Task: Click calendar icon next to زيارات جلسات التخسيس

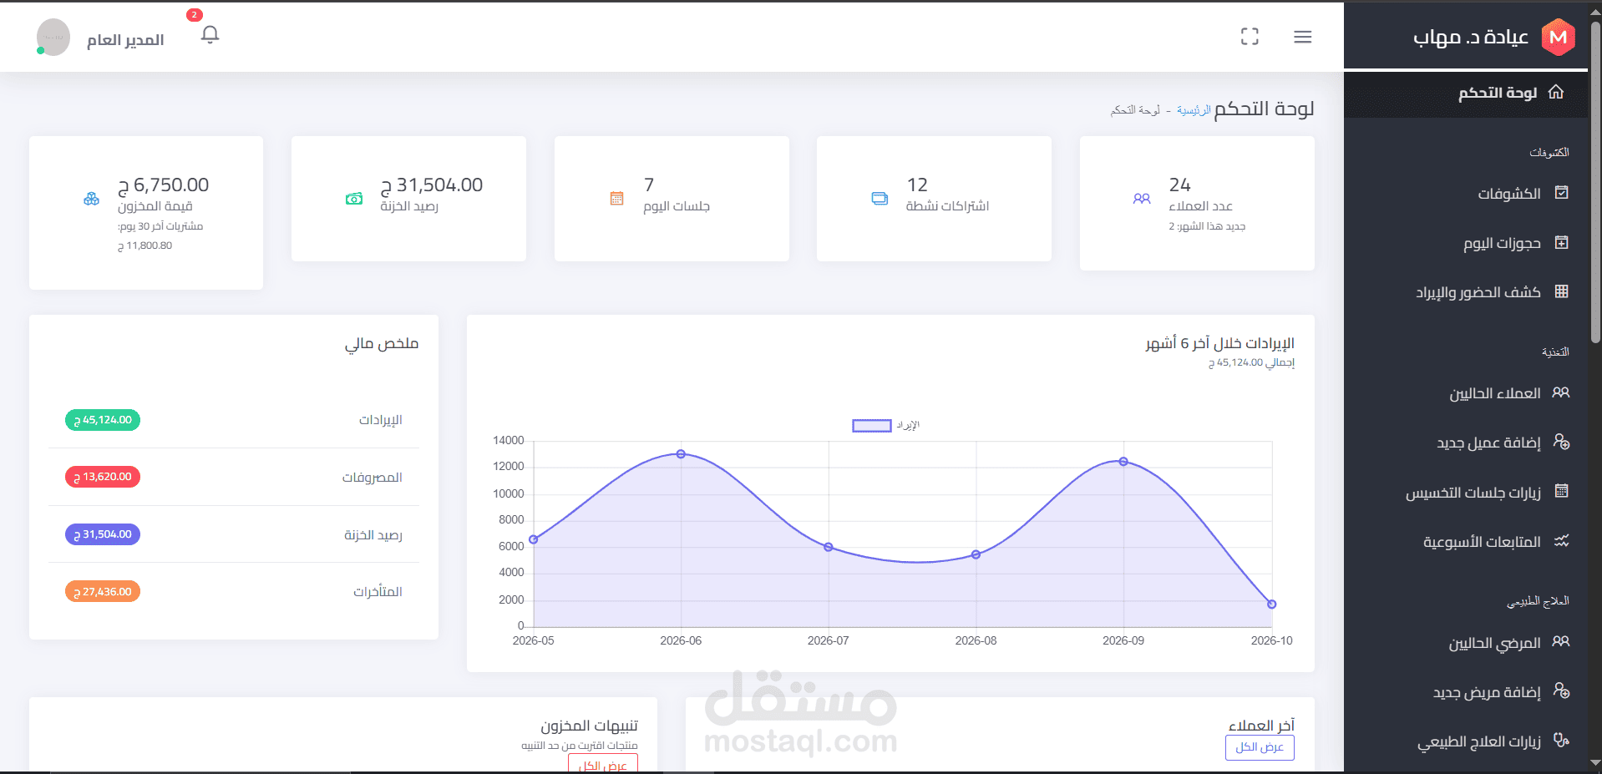Action: click(x=1561, y=491)
